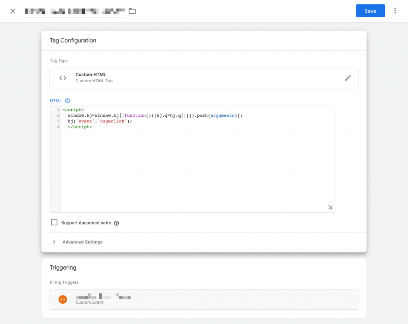Screen dimensions: 408x324
Task: Select the Custom Event firing trigger row
Action: coord(204,299)
